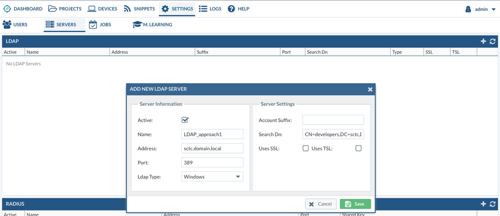Open the Dashboard page

(x=23, y=9)
